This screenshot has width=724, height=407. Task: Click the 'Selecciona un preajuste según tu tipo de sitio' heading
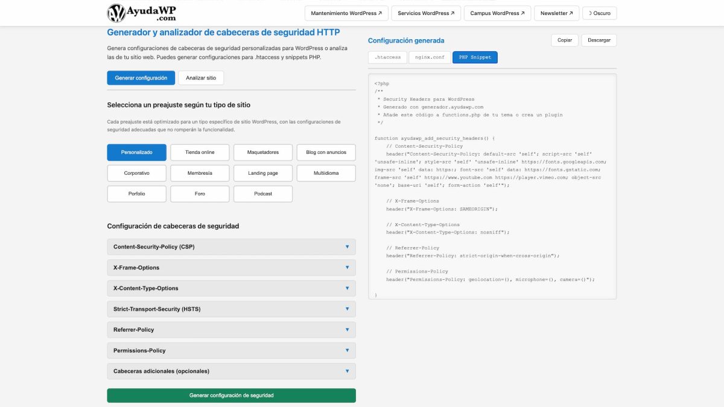[x=179, y=105]
